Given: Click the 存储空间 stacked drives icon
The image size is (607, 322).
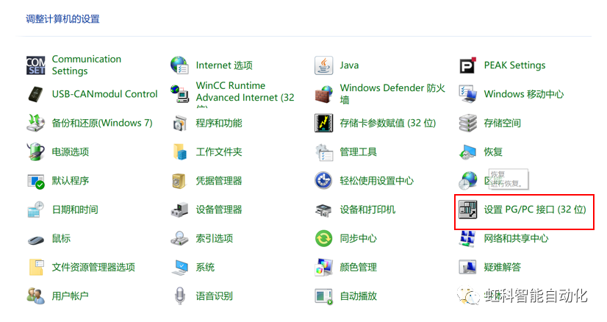Looking at the screenshot, I should coord(467,123).
